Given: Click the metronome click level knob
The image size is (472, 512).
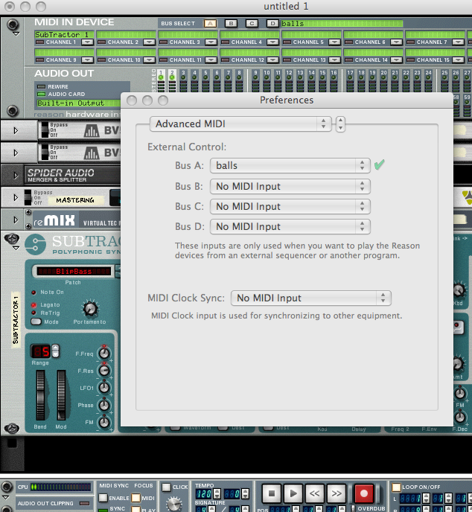Looking at the screenshot, I should tap(174, 504).
